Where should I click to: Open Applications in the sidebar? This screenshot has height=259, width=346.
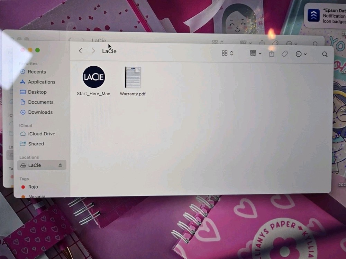[x=42, y=82]
